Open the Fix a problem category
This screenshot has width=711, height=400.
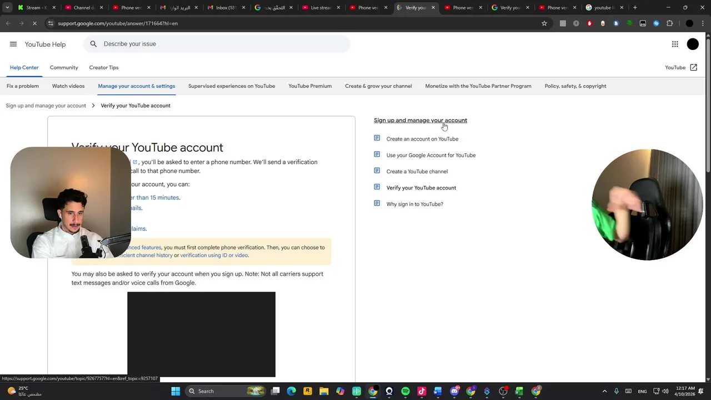[23, 86]
